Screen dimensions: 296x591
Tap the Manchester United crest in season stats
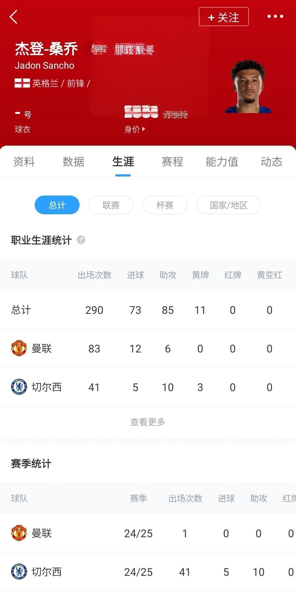(19, 533)
